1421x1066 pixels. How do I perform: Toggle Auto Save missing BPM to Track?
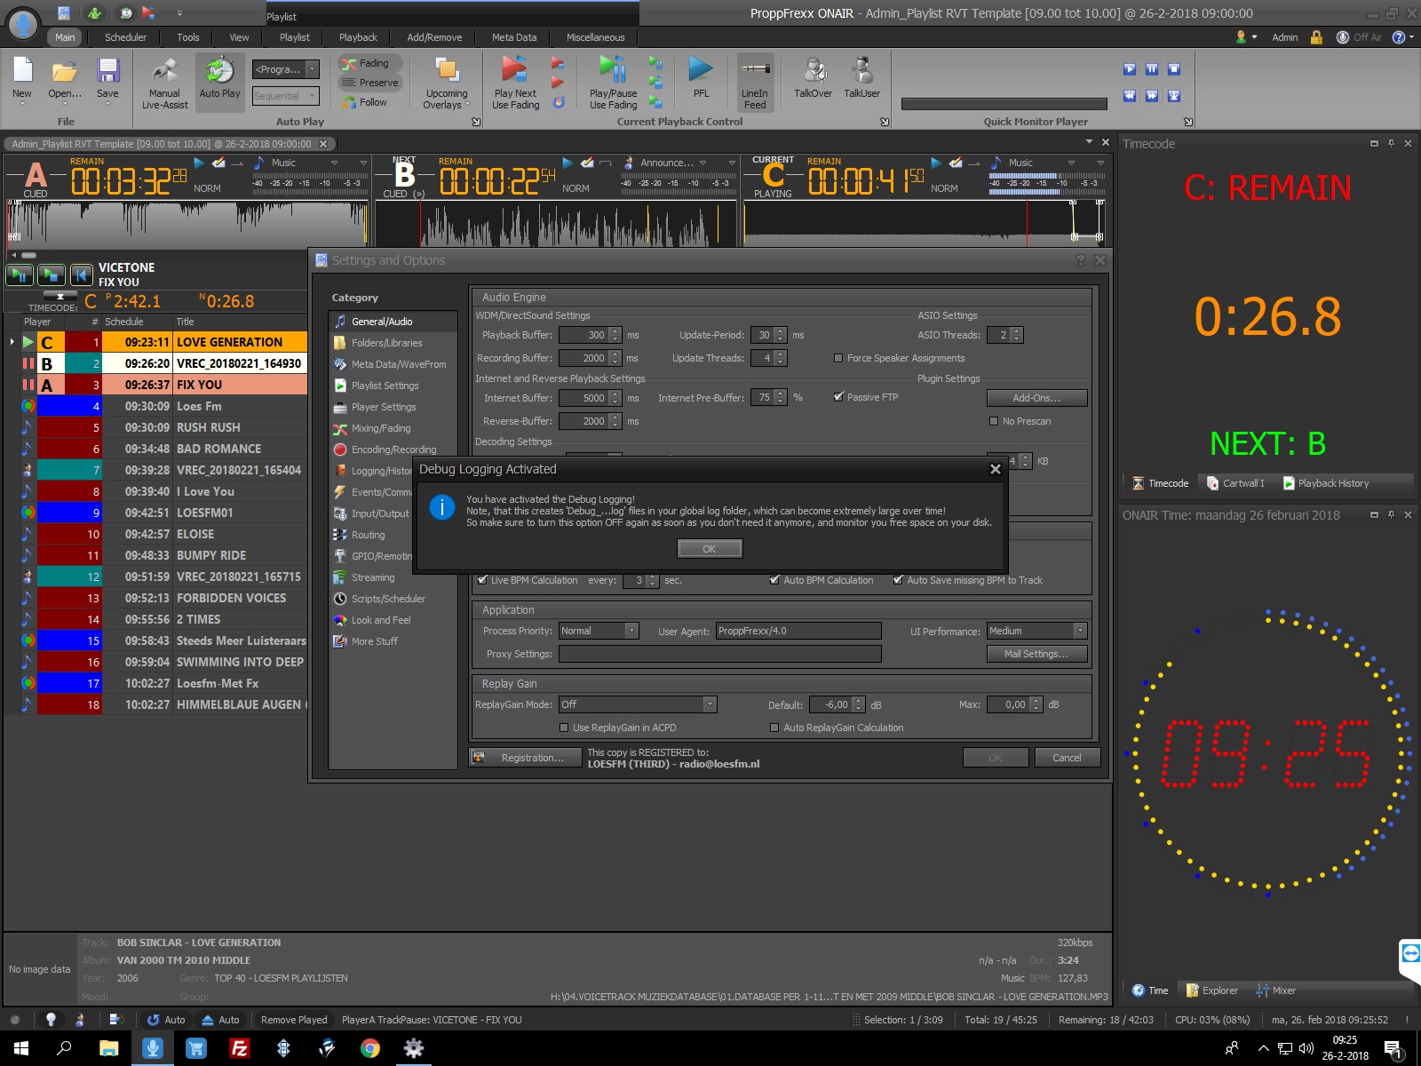point(898,580)
